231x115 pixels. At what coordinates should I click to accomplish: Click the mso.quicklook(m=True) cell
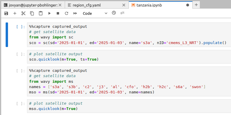129,106
